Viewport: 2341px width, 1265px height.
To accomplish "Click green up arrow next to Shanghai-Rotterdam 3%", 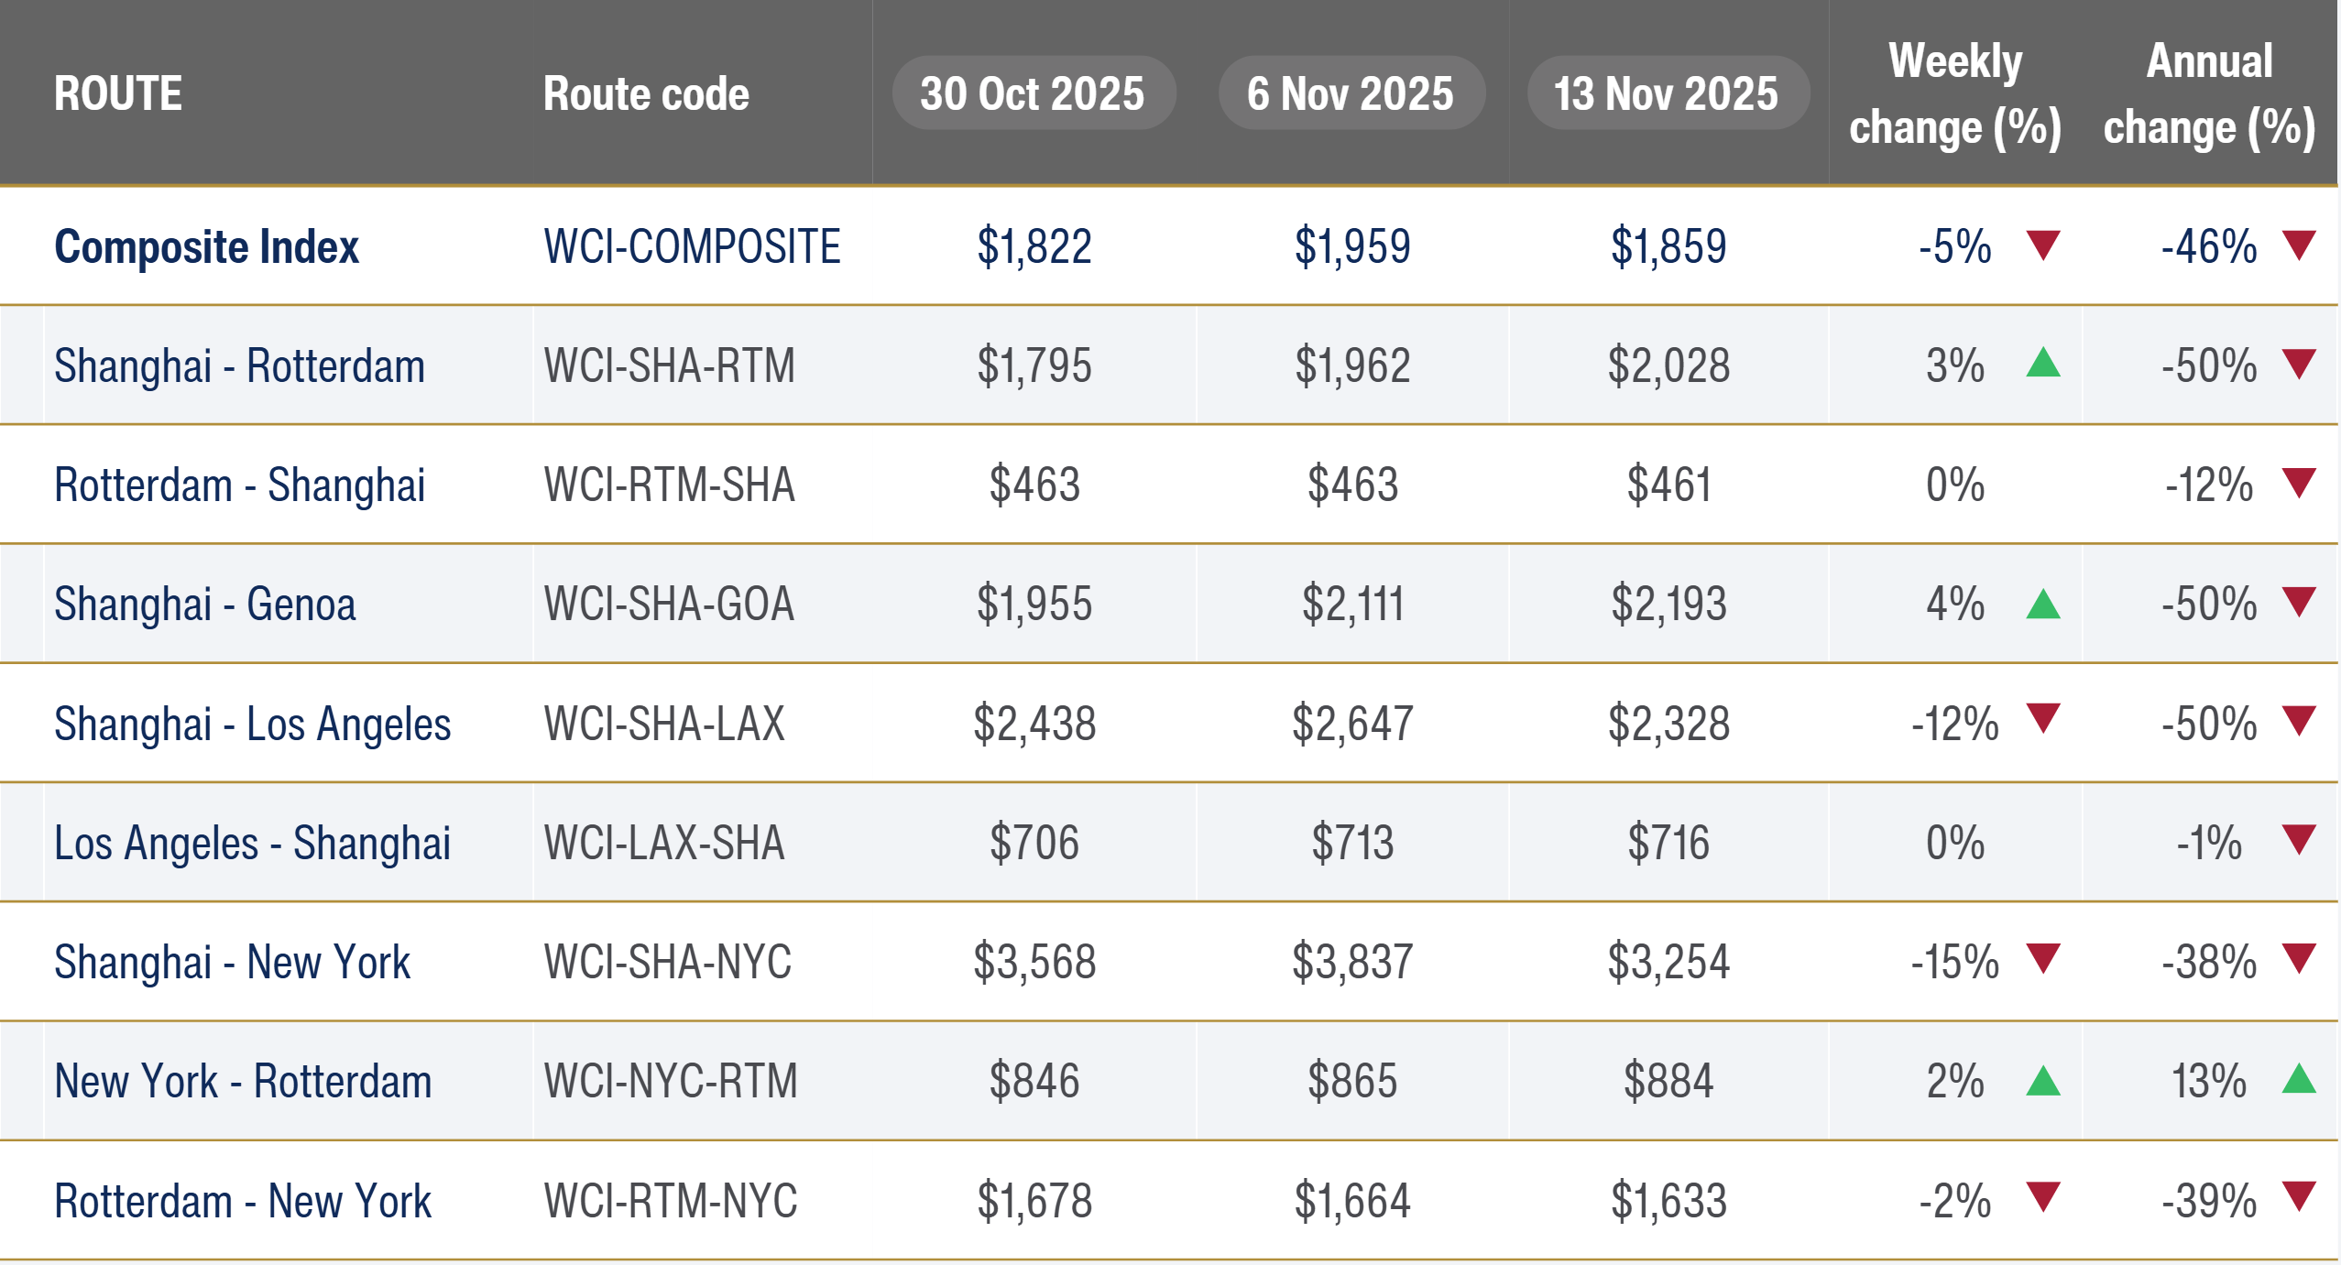I will pos(2043,364).
